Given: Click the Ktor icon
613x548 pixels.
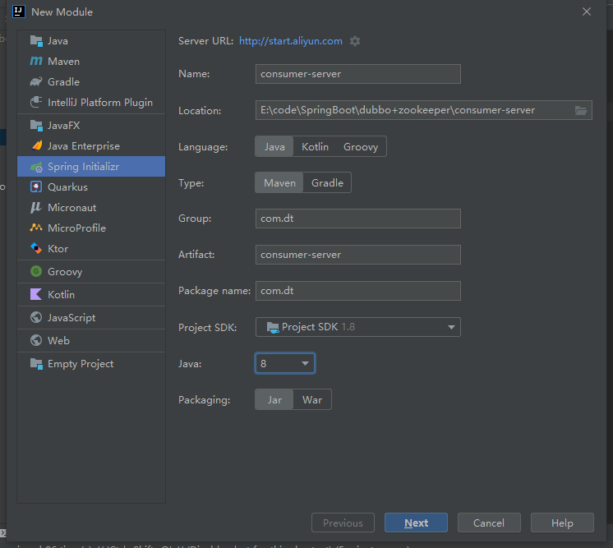Looking at the screenshot, I should click(36, 248).
